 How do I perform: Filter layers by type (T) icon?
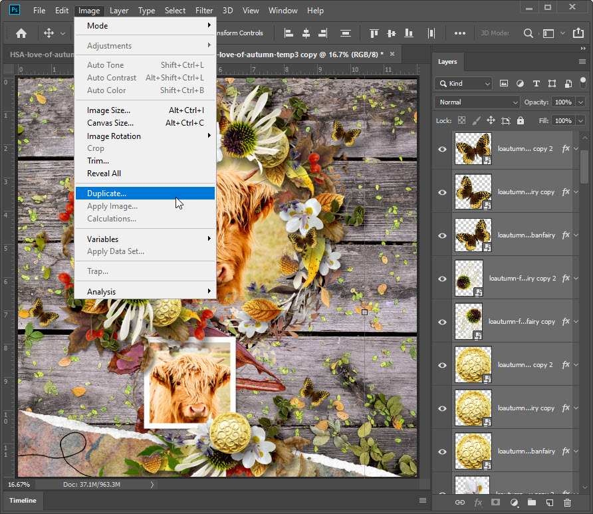coord(536,84)
